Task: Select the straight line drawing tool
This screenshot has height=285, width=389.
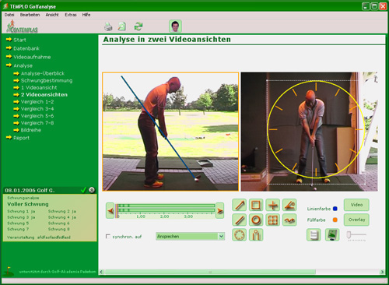Action: [x=240, y=220]
